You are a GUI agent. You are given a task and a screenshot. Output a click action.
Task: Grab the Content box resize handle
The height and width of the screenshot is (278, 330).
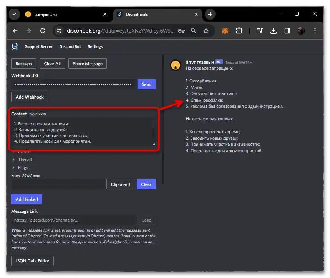coord(154,144)
